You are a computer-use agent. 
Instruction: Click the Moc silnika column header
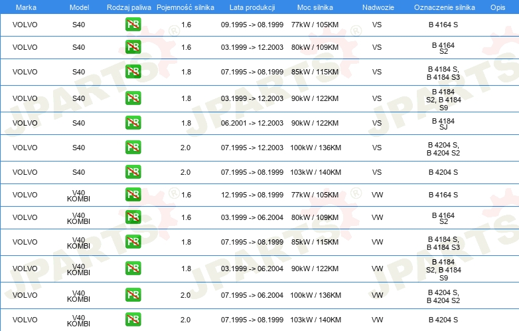pyautogui.click(x=315, y=7)
